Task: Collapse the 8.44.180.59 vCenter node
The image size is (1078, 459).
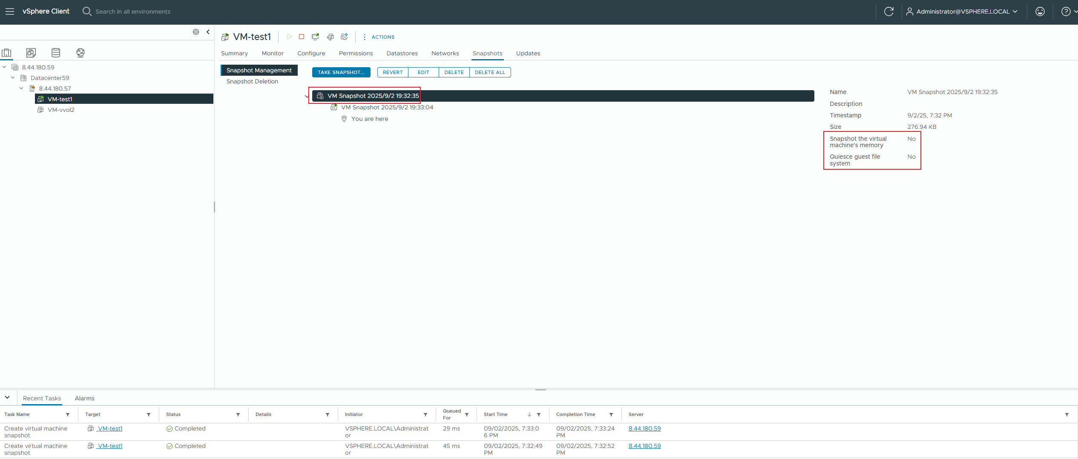Action: 4,67
